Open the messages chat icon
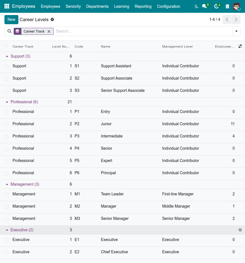The width and height of the screenshot is (245, 263). coord(204,6)
